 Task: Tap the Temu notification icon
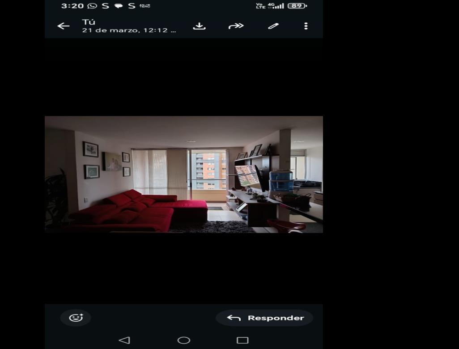click(145, 6)
